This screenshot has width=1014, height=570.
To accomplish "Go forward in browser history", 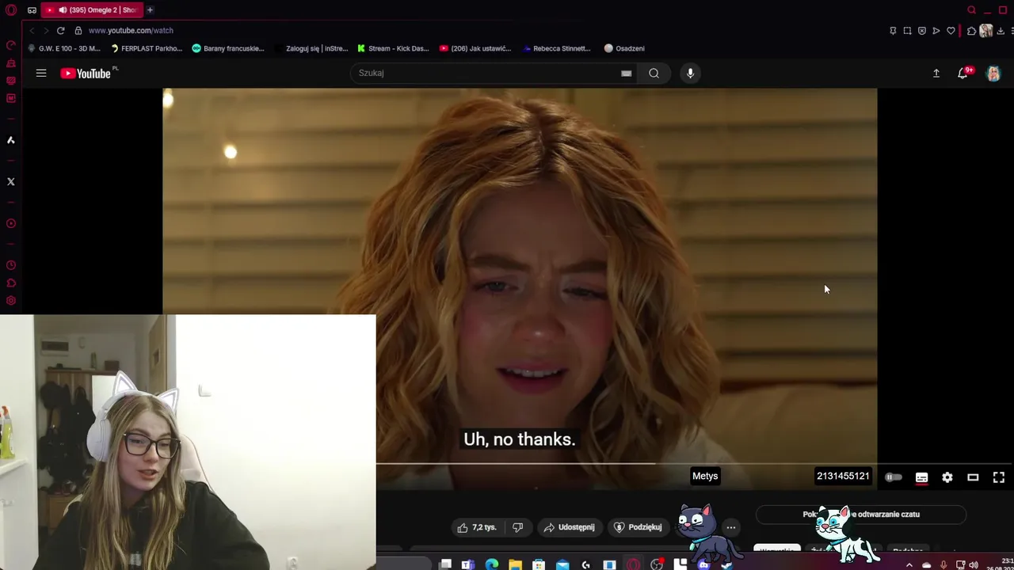I will (x=46, y=30).
